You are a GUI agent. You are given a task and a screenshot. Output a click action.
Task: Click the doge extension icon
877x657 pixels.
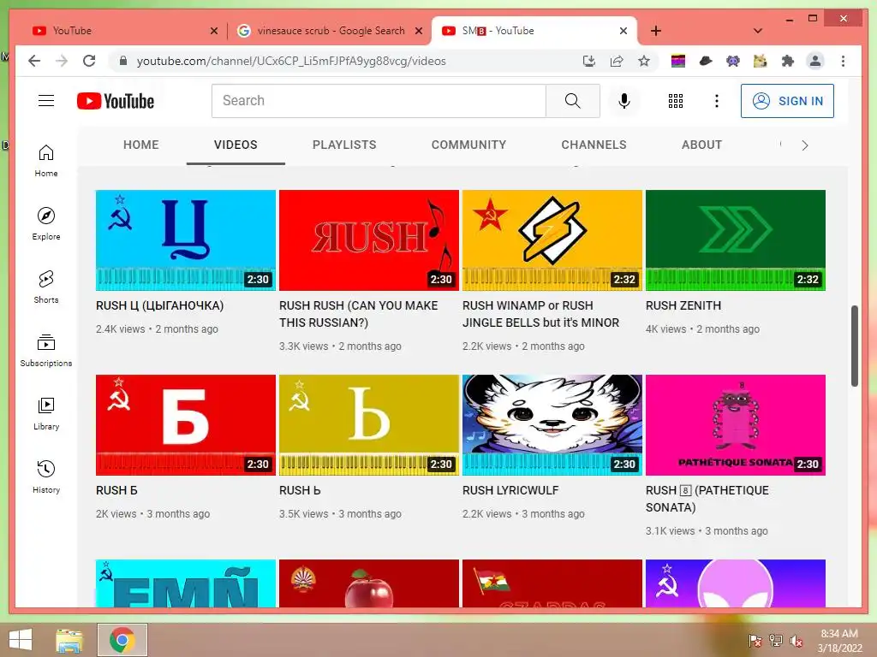click(761, 61)
